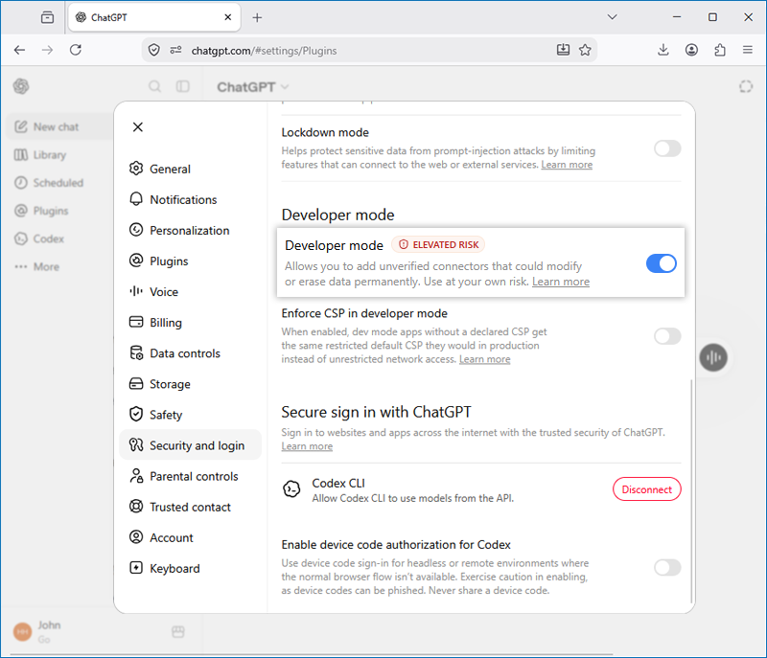Viewport: 767px width, 658px height.
Task: Click the ChatGPT logo in sidebar
Action: click(x=21, y=86)
